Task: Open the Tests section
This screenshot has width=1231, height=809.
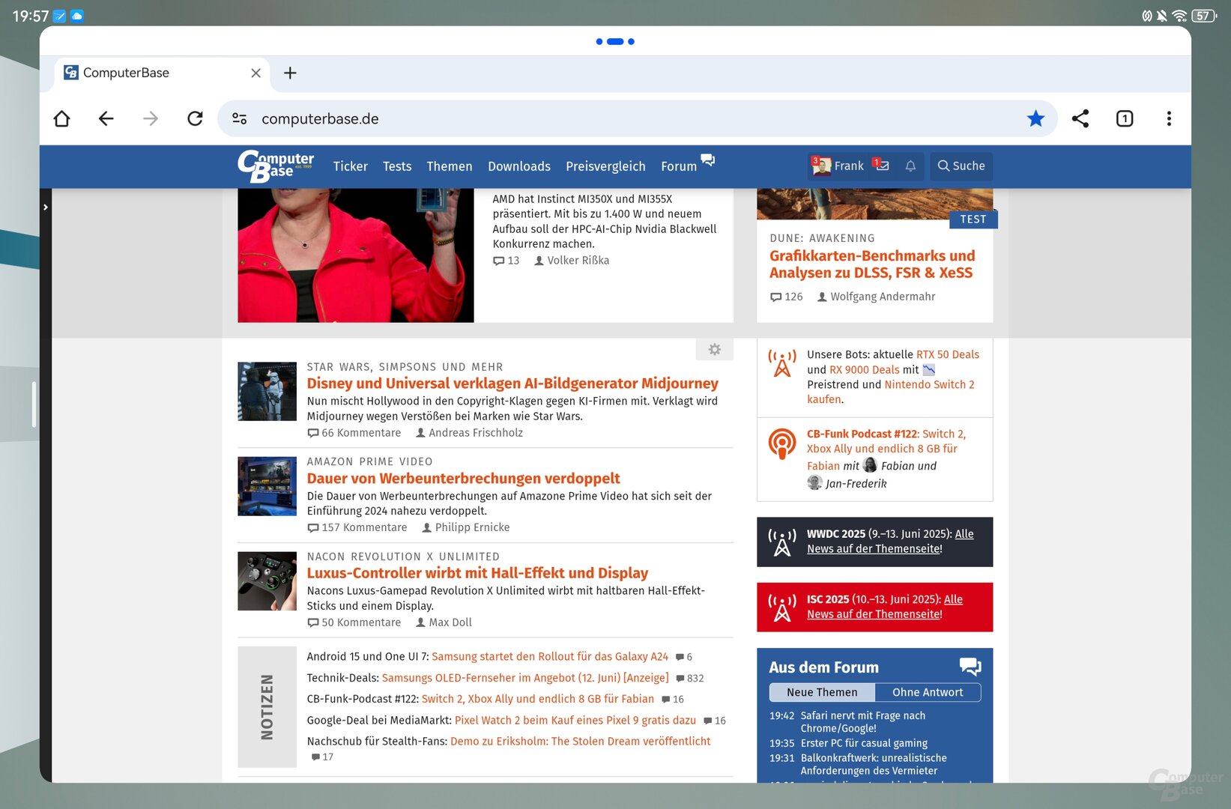Action: coord(397,166)
